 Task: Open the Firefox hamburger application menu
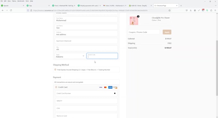(215, 11)
